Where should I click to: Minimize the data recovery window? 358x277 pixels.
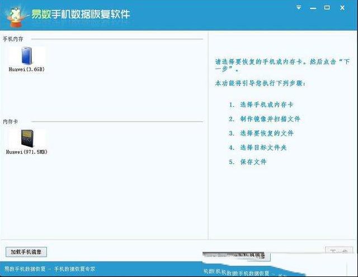point(313,8)
